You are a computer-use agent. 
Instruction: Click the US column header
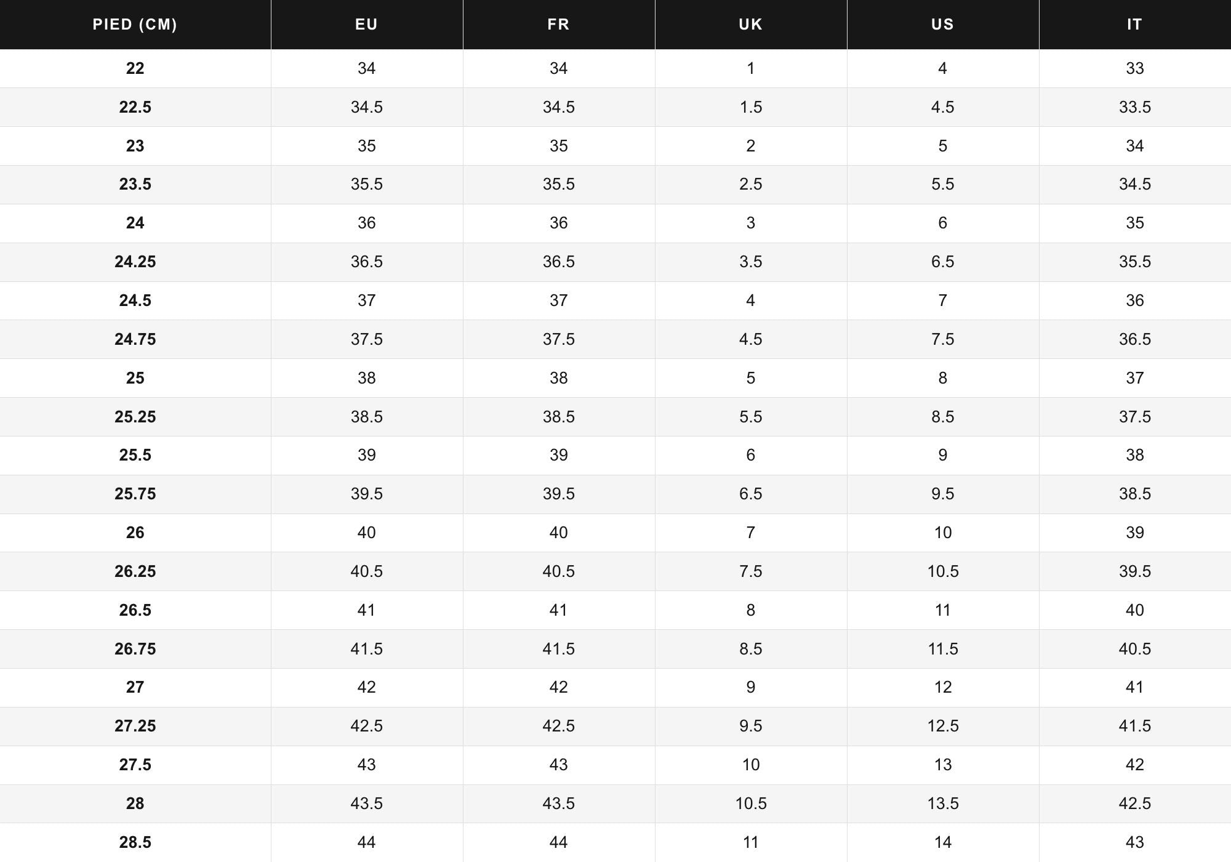pos(943,25)
